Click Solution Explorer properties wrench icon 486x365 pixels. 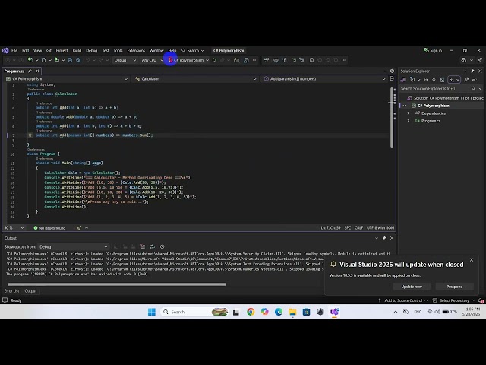tap(466, 80)
